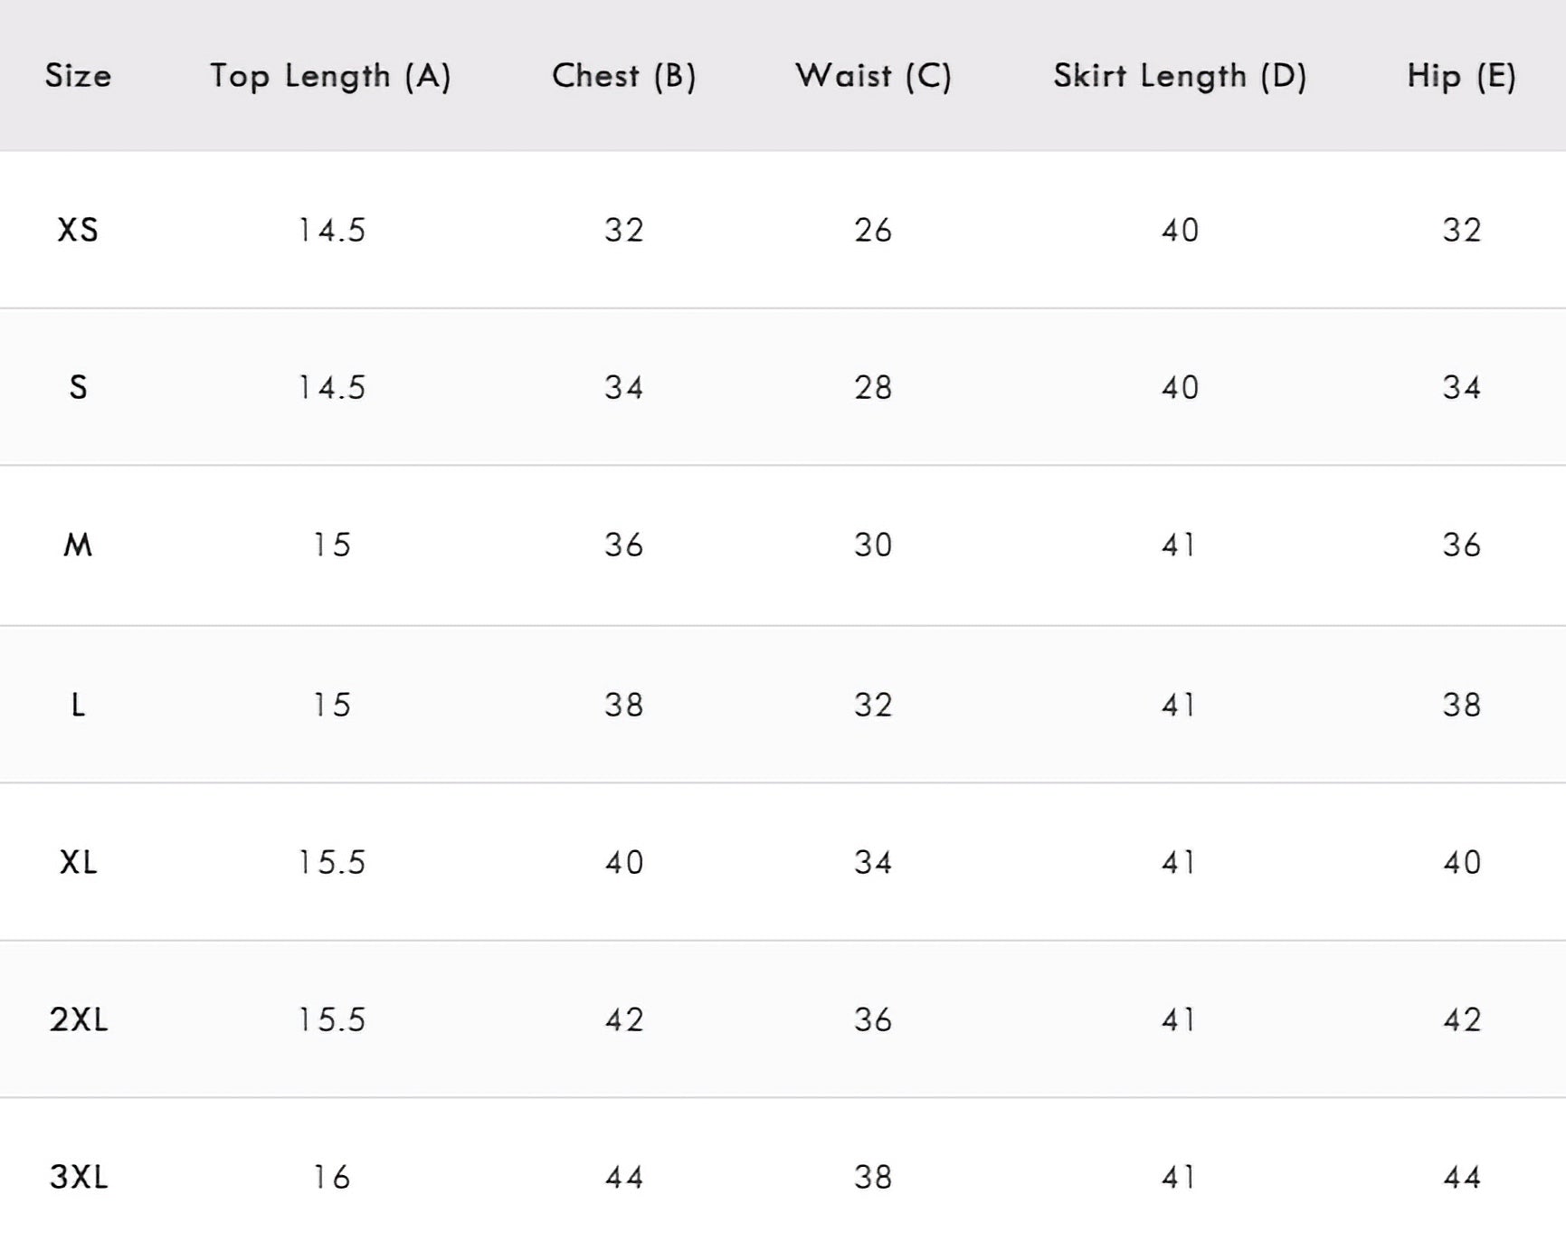This screenshot has height=1251, width=1566.
Task: Click the 2XL size row label
Action: pos(79,1019)
